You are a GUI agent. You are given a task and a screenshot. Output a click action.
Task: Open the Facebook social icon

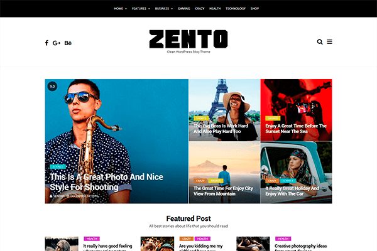[x=46, y=43]
